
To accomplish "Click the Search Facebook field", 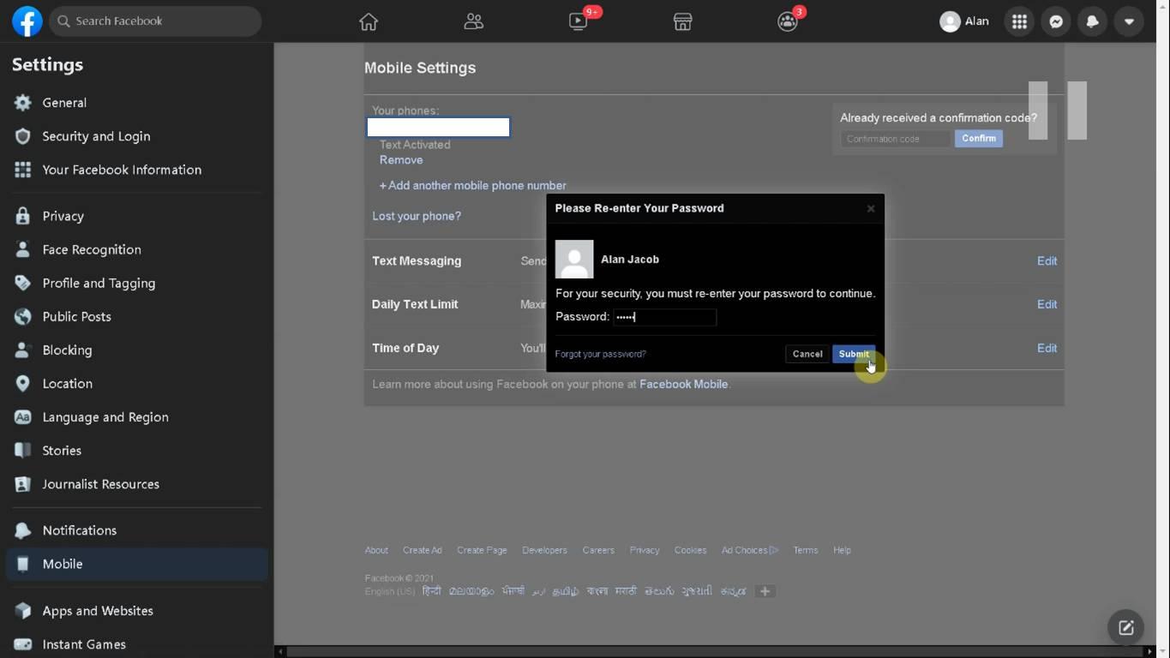I will (155, 21).
